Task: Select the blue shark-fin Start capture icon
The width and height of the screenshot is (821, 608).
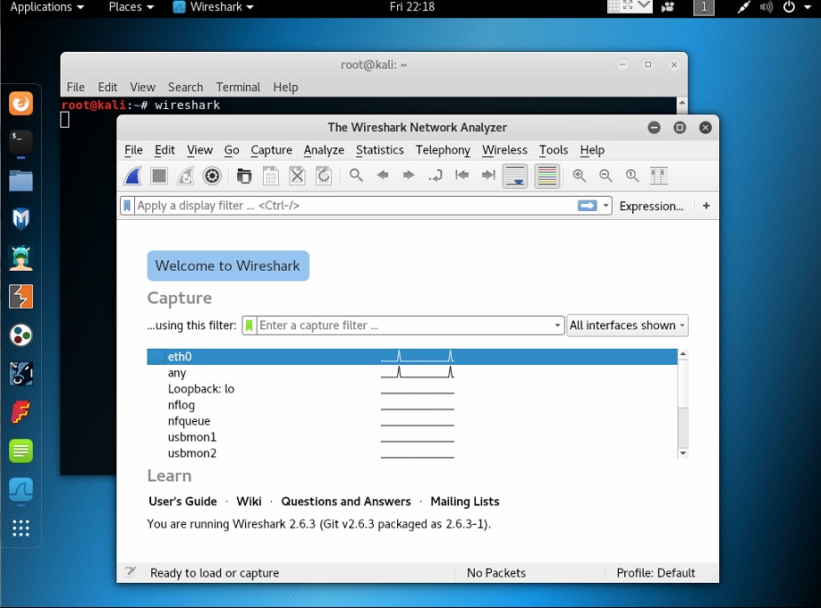Action: [x=131, y=175]
